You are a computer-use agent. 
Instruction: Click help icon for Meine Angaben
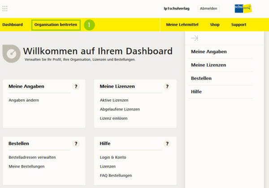pos(76,86)
